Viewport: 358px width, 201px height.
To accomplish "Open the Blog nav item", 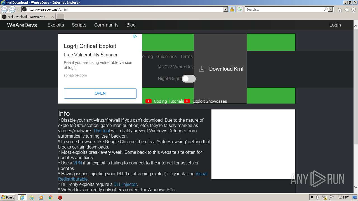I will click(131, 25).
